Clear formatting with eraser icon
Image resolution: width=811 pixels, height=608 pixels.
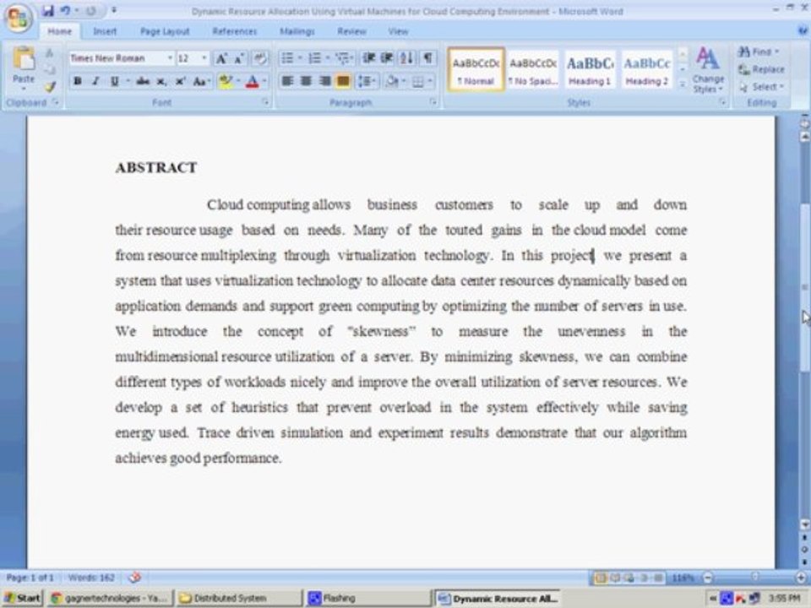(x=260, y=58)
